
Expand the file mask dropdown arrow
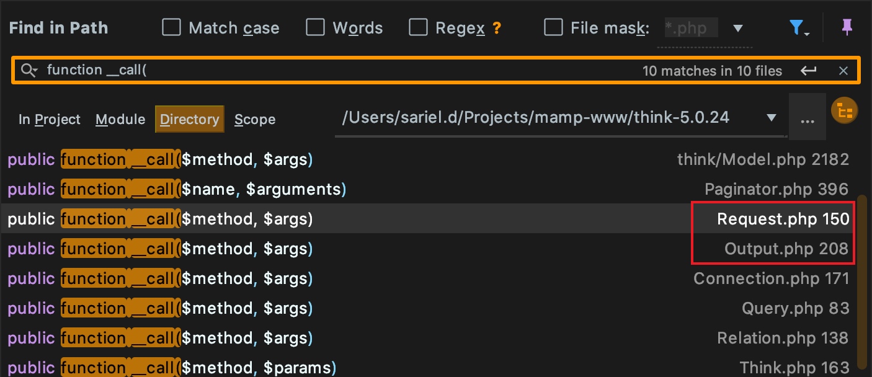click(x=738, y=28)
